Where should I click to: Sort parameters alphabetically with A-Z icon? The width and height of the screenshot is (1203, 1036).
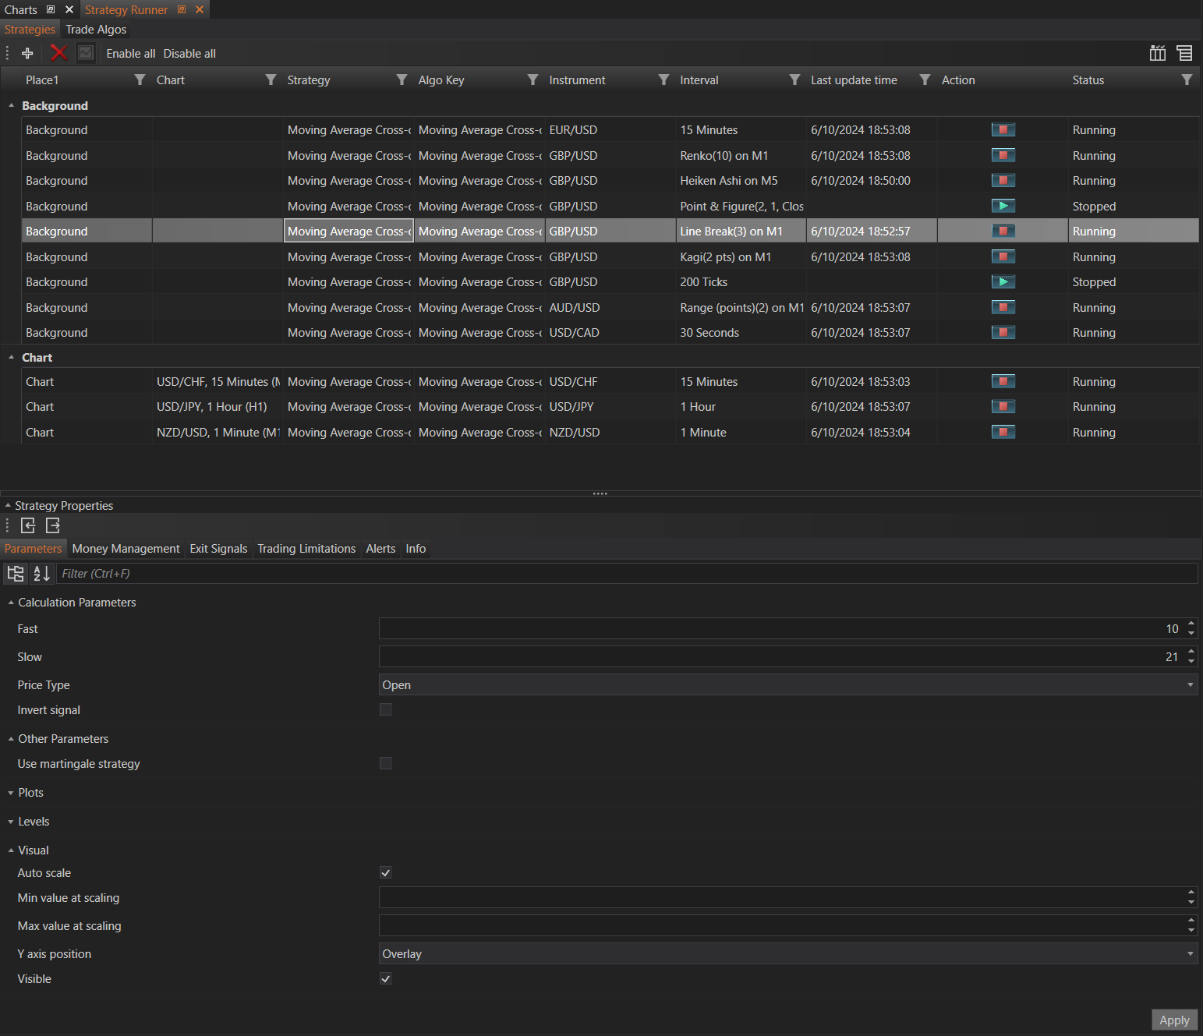[41, 574]
